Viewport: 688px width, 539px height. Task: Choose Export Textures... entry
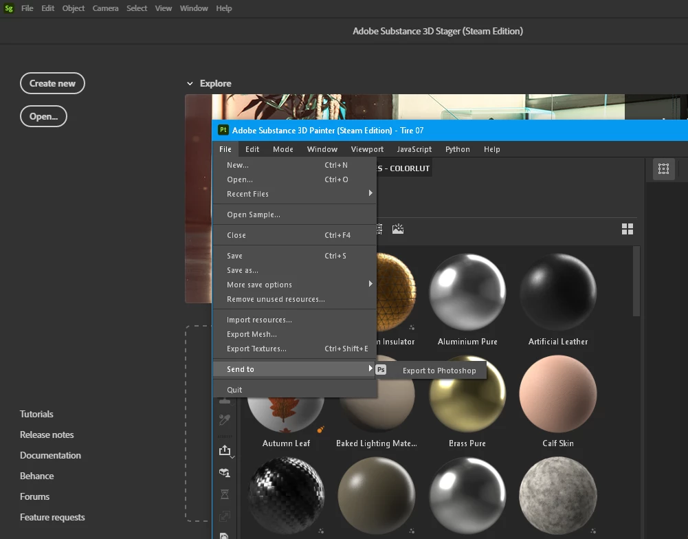click(x=294, y=349)
